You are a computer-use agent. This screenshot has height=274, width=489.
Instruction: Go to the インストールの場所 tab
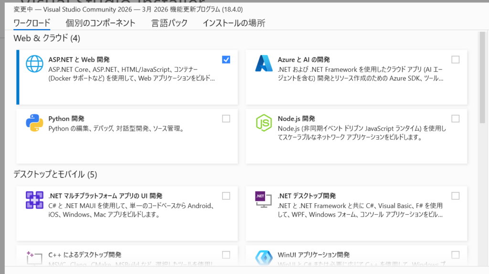(234, 23)
